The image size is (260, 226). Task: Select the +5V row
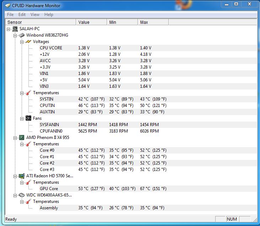click(148, 80)
